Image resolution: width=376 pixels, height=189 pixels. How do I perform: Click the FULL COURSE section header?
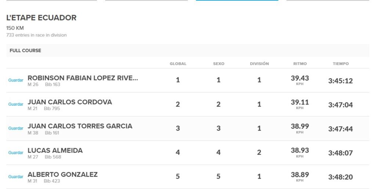click(x=25, y=51)
